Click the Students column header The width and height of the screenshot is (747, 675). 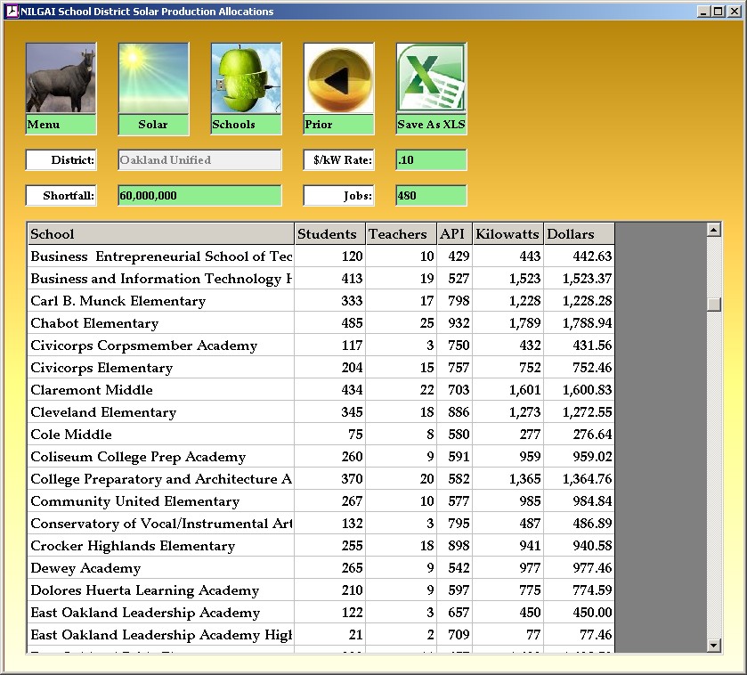(329, 234)
